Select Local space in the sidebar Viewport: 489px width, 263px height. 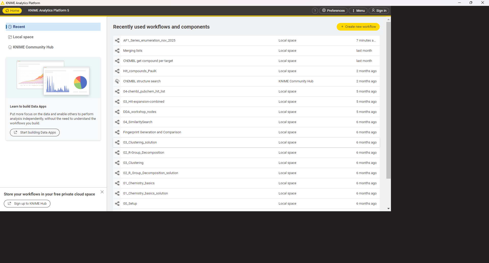(23, 37)
